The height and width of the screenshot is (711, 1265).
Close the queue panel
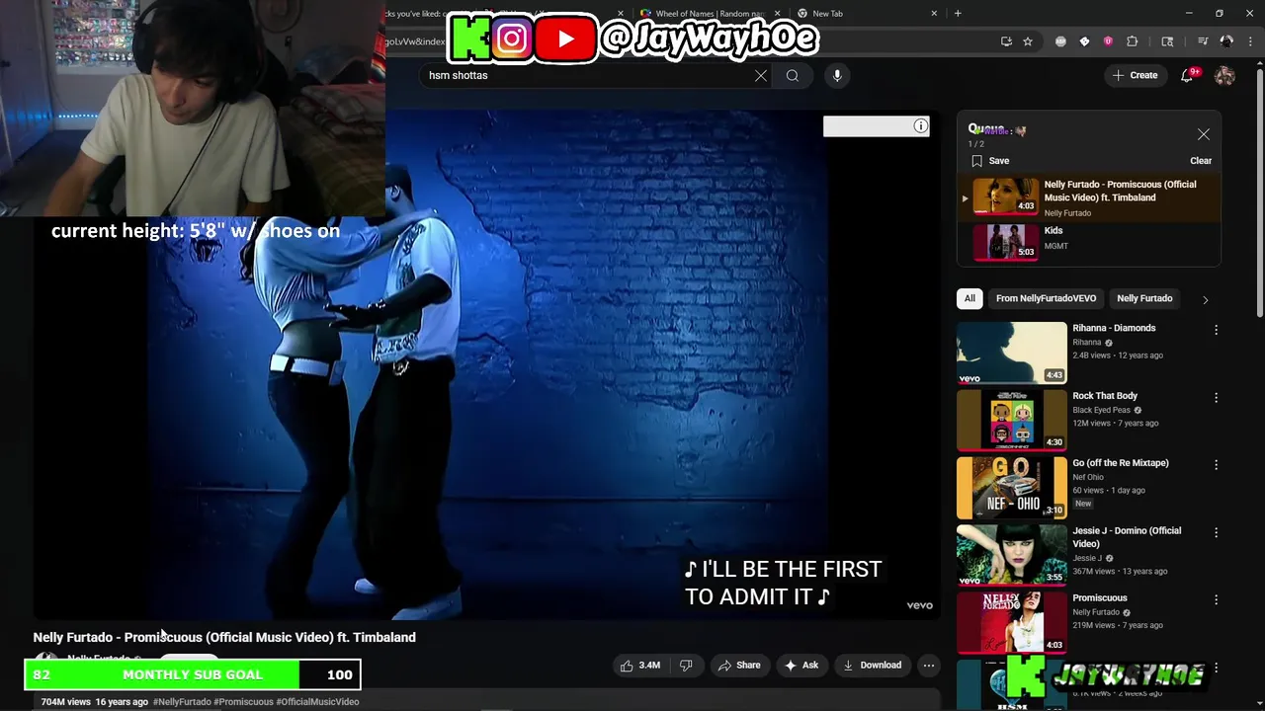1203,134
